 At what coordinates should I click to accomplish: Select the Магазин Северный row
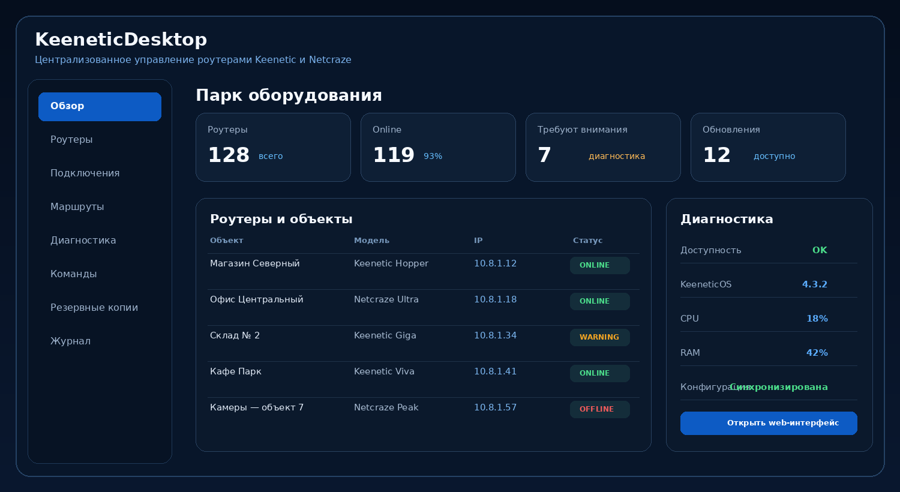click(x=424, y=271)
